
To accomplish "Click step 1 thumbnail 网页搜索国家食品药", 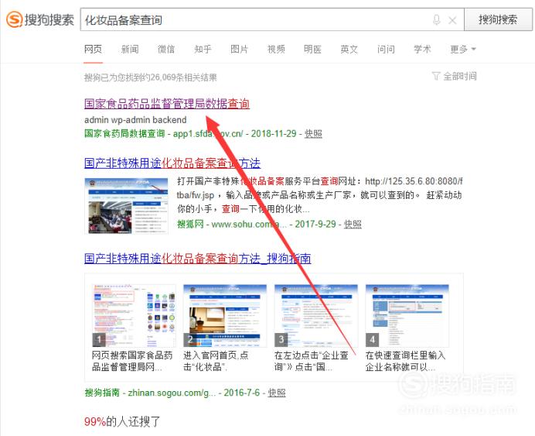I will point(134,315).
